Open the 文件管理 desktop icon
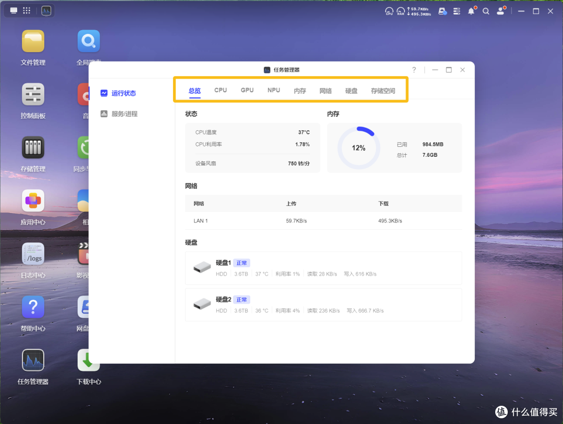Screen dimensions: 563x424 point(33,41)
